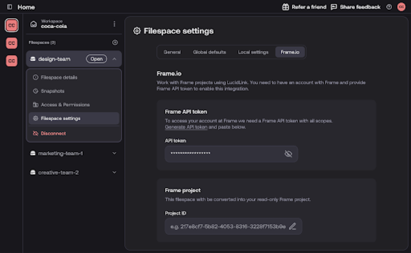Image resolution: width=411 pixels, height=253 pixels.
Task: Click the API token input field
Action: point(231,154)
